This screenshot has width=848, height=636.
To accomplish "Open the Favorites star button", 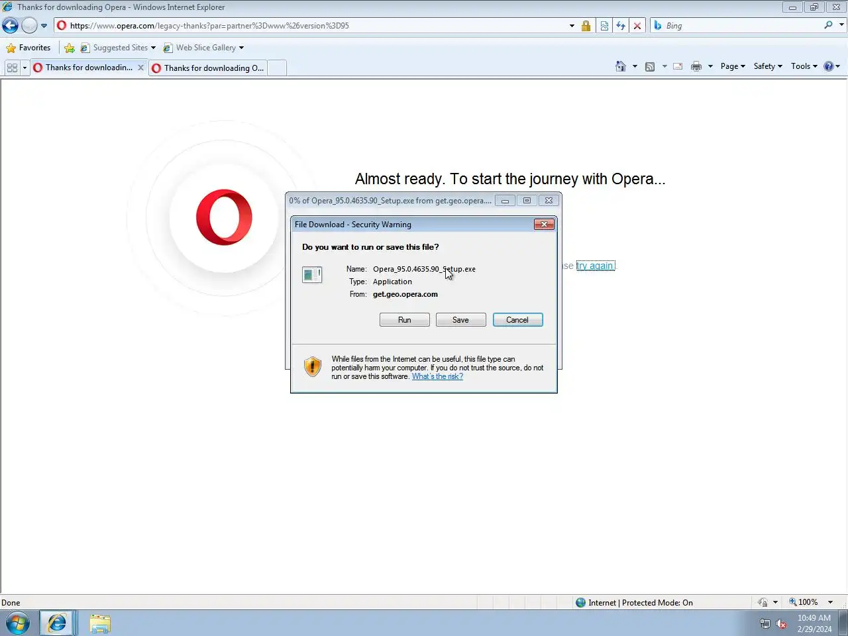I will pos(28,48).
